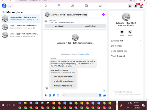Go back with the Marketplace arrow
The image size is (147, 110).
click(4, 12)
